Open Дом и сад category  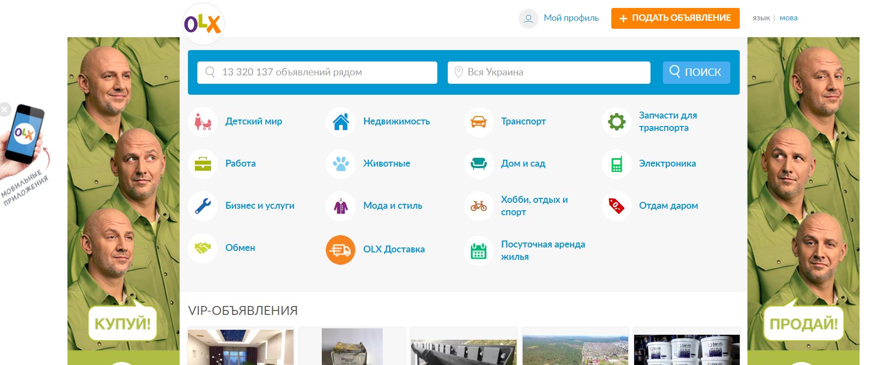tap(523, 164)
